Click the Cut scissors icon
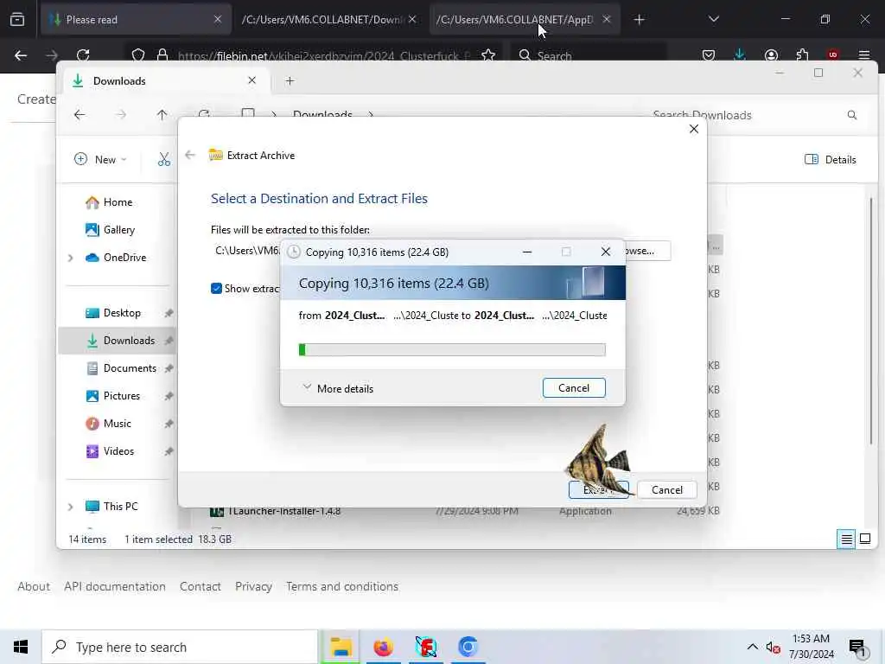 pos(163,160)
